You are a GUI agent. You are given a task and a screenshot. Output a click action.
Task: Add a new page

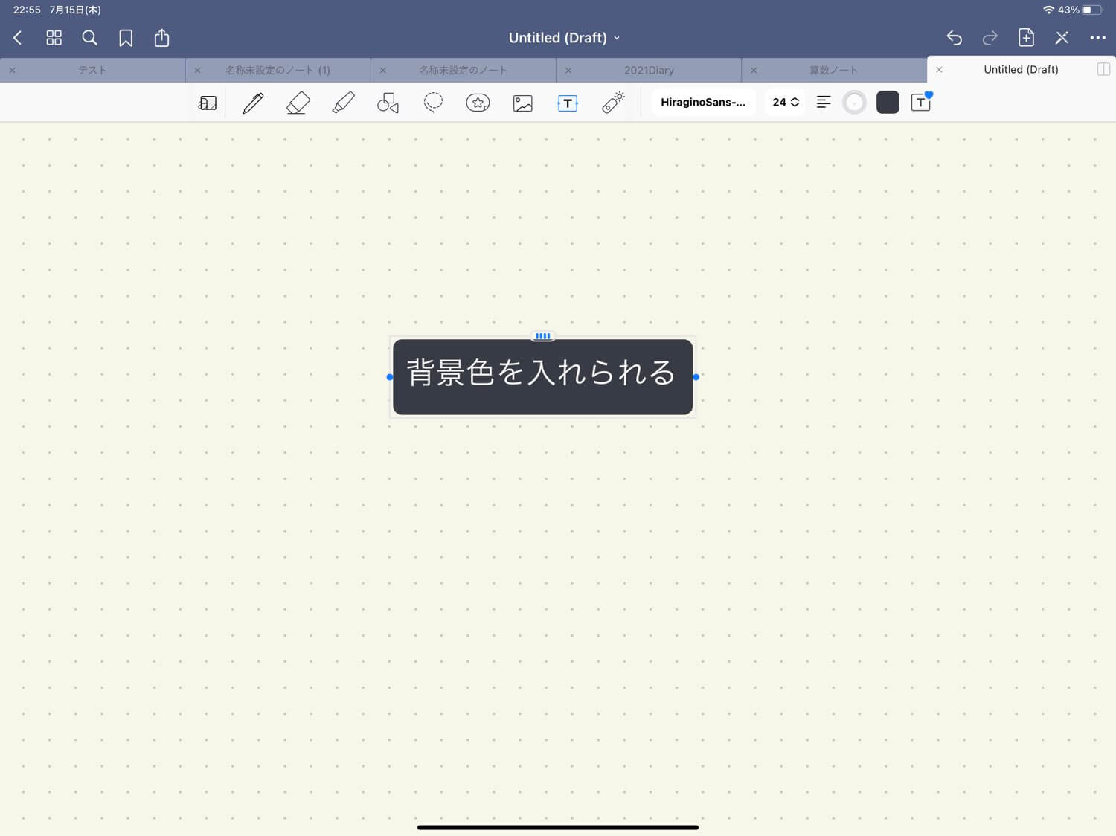tap(1026, 38)
